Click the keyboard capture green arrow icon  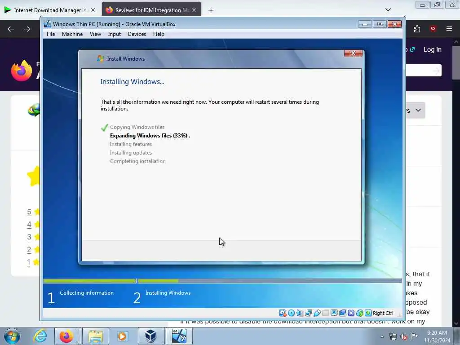[x=368, y=313]
